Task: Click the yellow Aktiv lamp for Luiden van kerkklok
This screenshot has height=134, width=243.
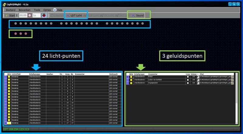Action: (x=131, y=80)
